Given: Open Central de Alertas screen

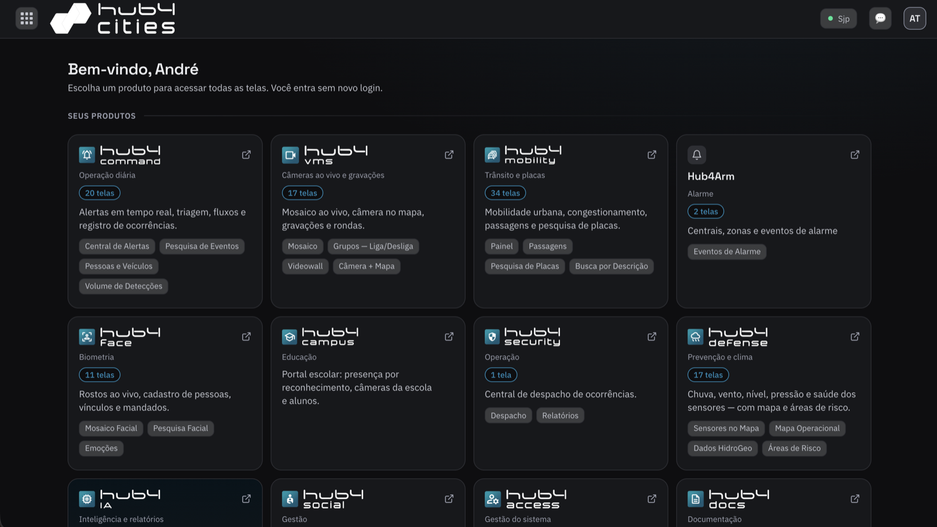Looking at the screenshot, I should click(x=117, y=247).
